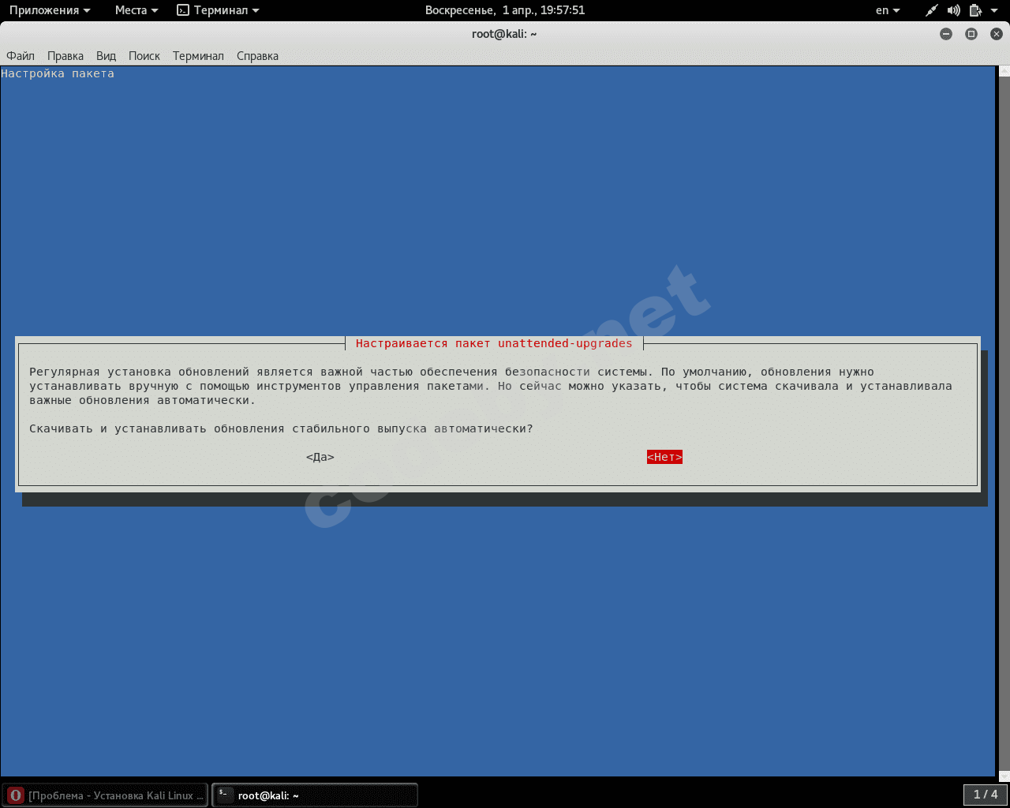Switch to the Opera Проблема - Установка Kali Linux taskbar window
Screen dimensions: 1010x808
(105, 795)
